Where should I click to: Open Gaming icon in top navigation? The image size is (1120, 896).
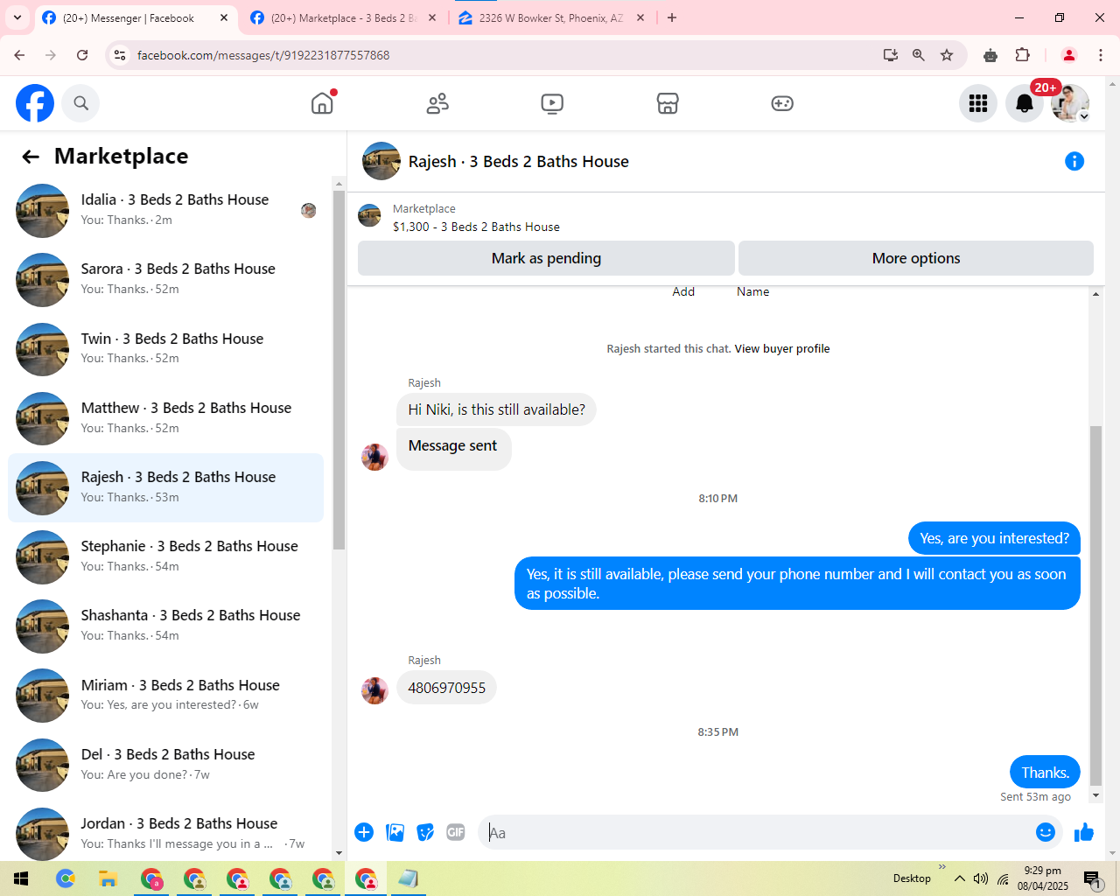[x=782, y=103]
